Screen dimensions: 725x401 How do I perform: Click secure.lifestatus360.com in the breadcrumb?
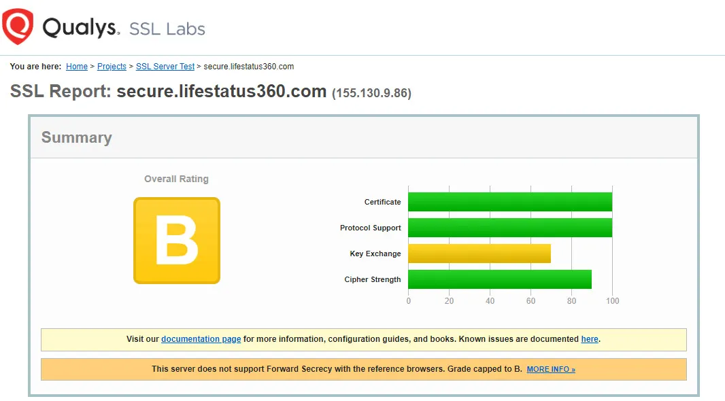[x=249, y=67]
